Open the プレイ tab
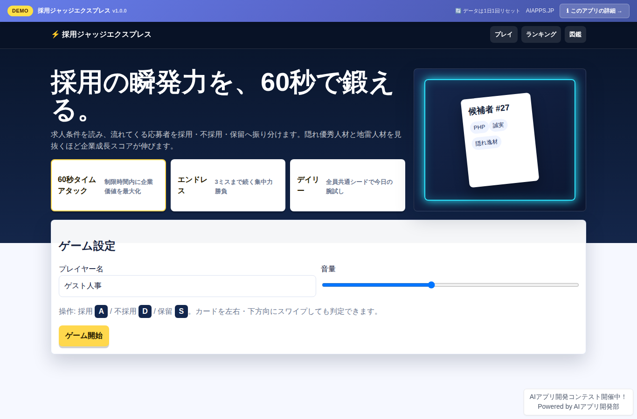The image size is (637, 419). pyautogui.click(x=504, y=34)
